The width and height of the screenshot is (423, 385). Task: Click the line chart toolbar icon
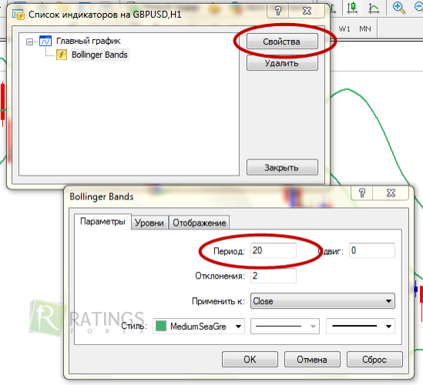374,8
